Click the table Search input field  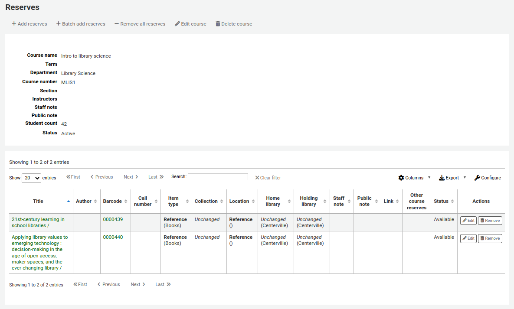tap(218, 177)
